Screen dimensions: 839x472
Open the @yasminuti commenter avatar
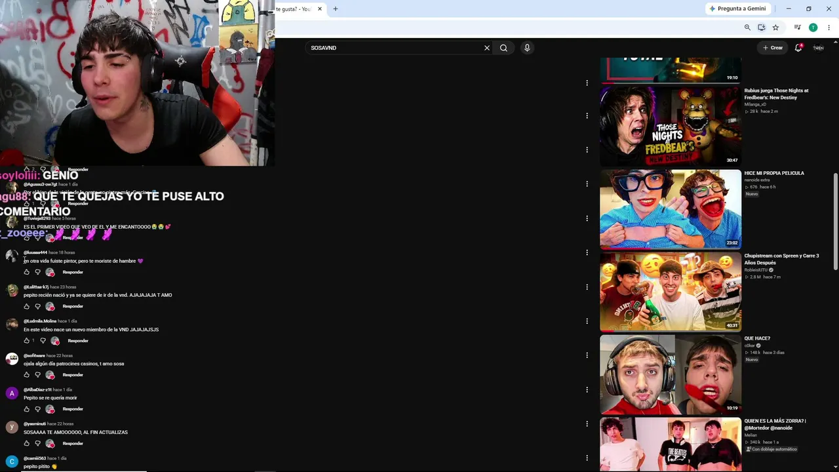coord(12,427)
